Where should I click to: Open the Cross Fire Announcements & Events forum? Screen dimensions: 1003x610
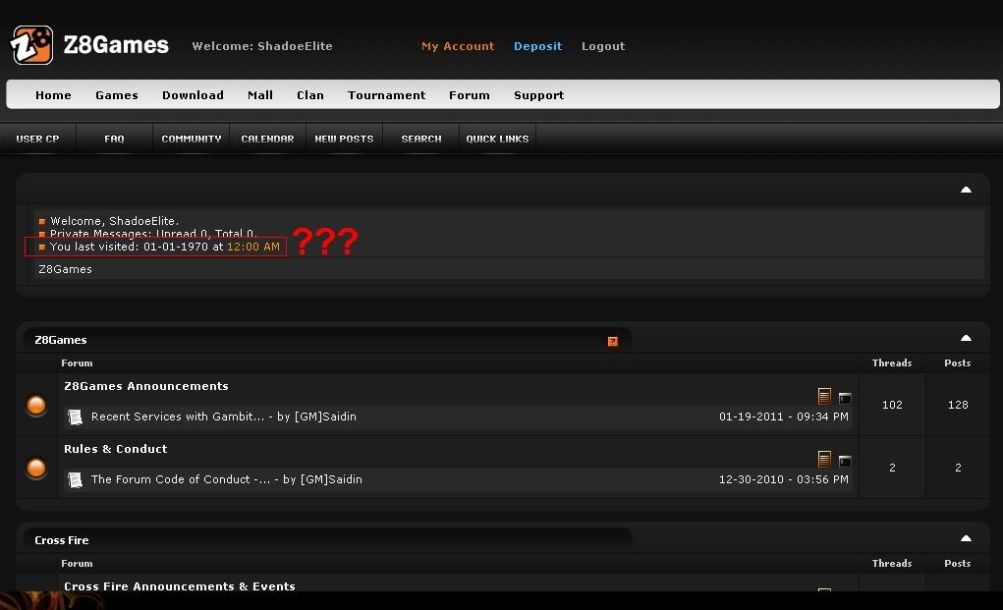(179, 586)
